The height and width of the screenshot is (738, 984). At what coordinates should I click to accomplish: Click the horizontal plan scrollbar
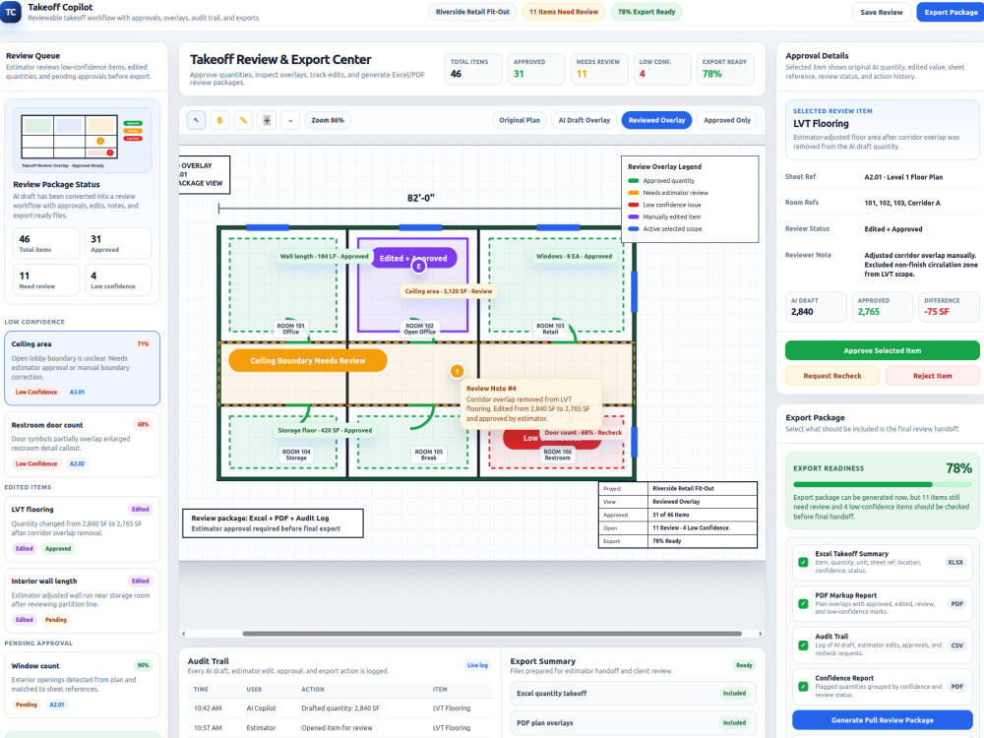point(492,634)
